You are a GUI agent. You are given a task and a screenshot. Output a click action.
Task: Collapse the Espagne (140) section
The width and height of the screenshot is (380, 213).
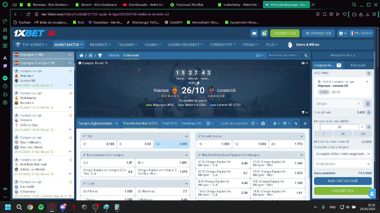(x=70, y=55)
